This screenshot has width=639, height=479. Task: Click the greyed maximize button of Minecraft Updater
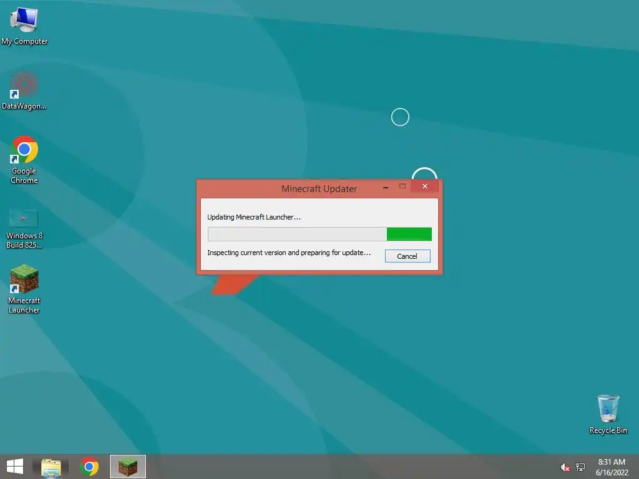402,186
